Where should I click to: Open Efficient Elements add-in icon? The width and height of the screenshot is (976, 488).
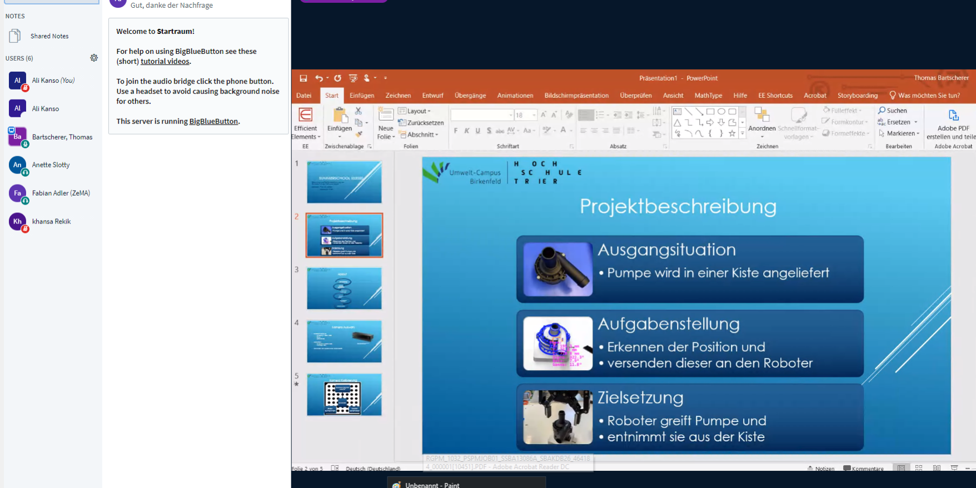point(305,115)
